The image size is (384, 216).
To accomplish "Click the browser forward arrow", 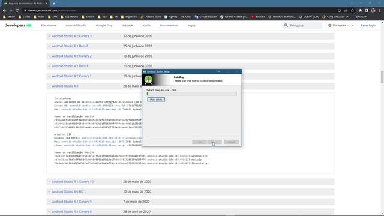I will [11, 11].
